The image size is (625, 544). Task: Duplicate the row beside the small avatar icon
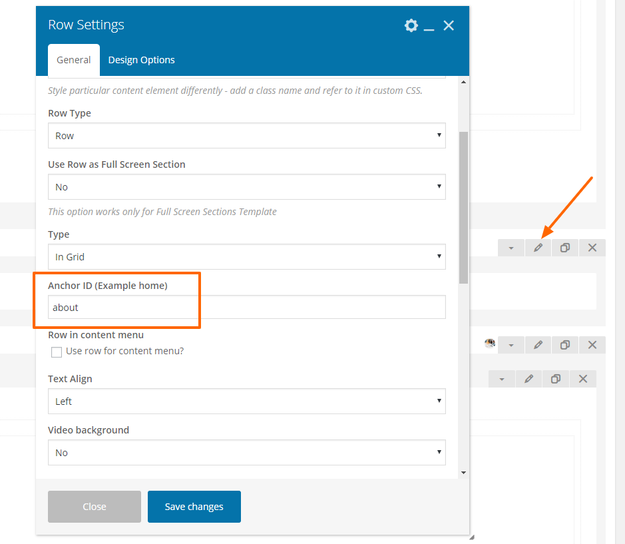[x=565, y=345]
